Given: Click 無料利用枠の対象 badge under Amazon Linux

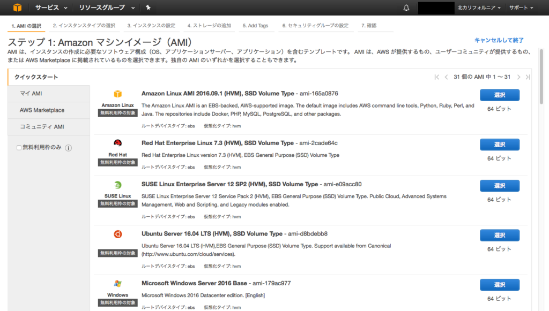Looking at the screenshot, I should (117, 113).
